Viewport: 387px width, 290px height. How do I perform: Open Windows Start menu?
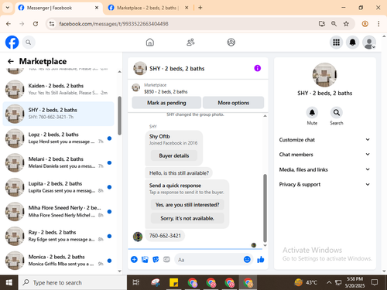(9, 282)
